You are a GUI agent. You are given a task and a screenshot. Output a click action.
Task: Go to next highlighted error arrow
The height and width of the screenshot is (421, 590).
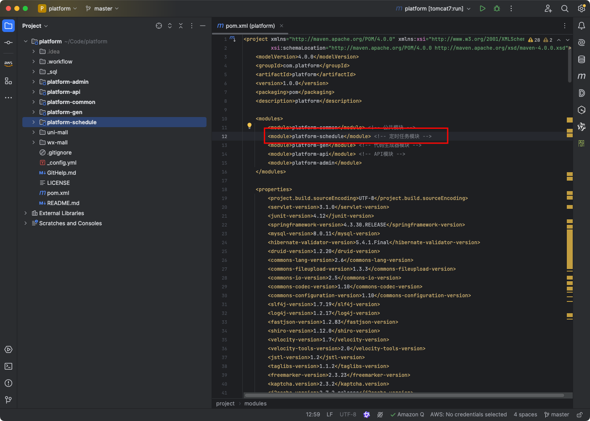(x=568, y=40)
